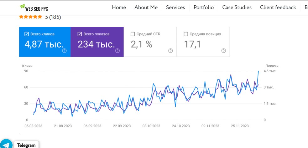
Task: Open Case Studies page
Action: click(x=237, y=8)
